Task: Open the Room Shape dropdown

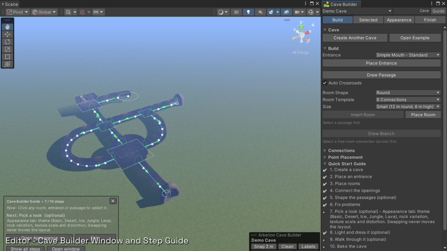Action: (408, 93)
